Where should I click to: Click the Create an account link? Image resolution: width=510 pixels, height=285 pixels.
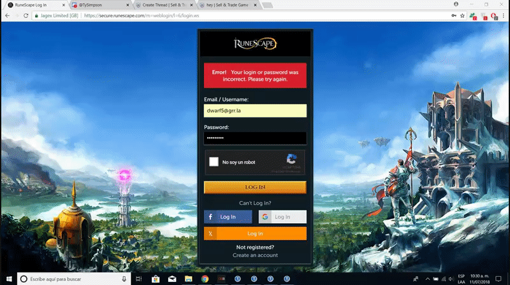pyautogui.click(x=255, y=255)
